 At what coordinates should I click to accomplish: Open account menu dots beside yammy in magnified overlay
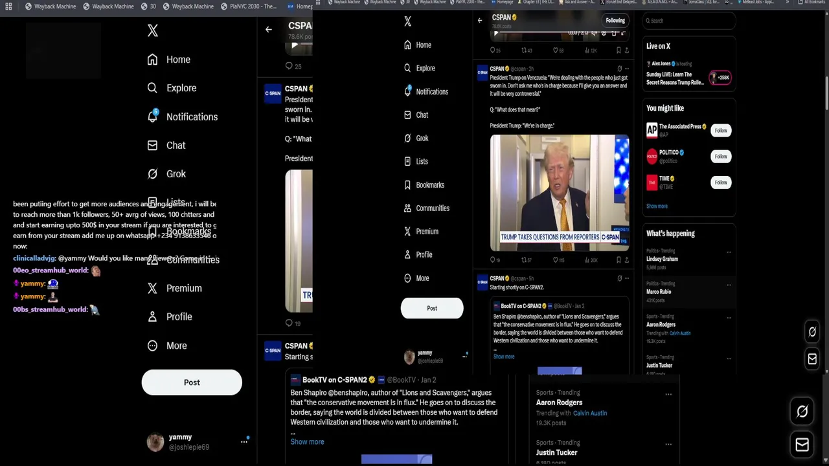tap(244, 441)
